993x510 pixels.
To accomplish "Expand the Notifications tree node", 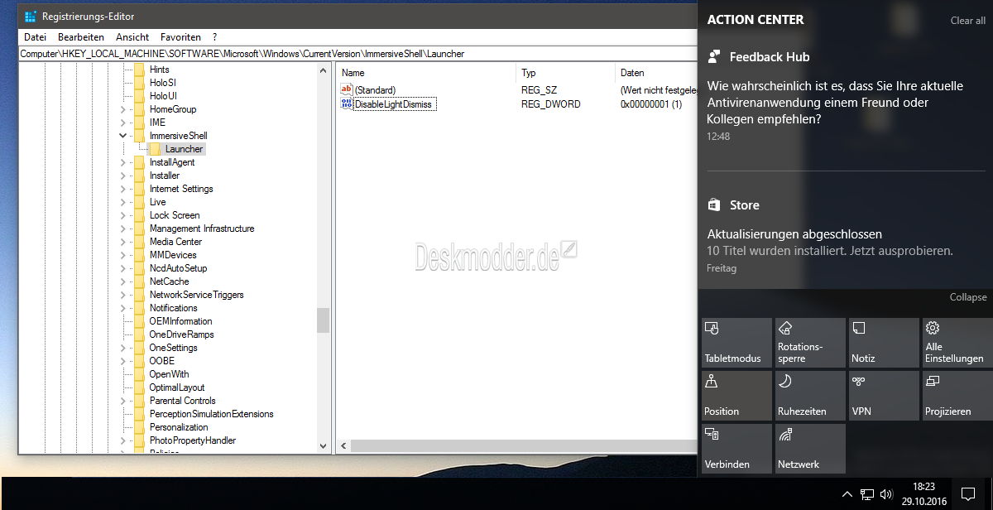I will tap(122, 308).
